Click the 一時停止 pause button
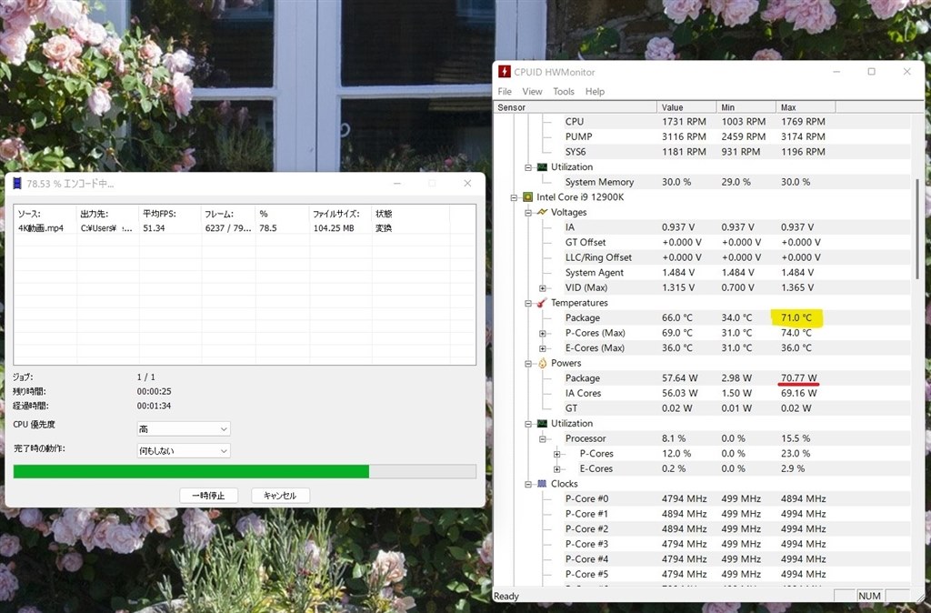931x613 pixels. [x=208, y=496]
